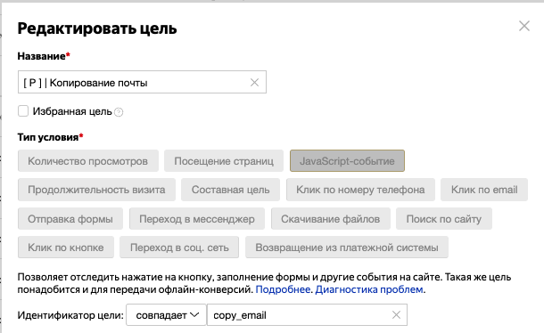The image size is (544, 333).
Task: Close the Редактировать цель dialog
Action: (523, 26)
